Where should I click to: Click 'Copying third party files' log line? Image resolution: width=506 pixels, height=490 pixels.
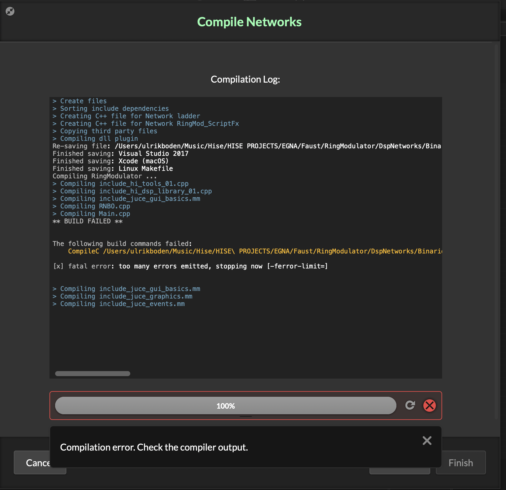[105, 131]
